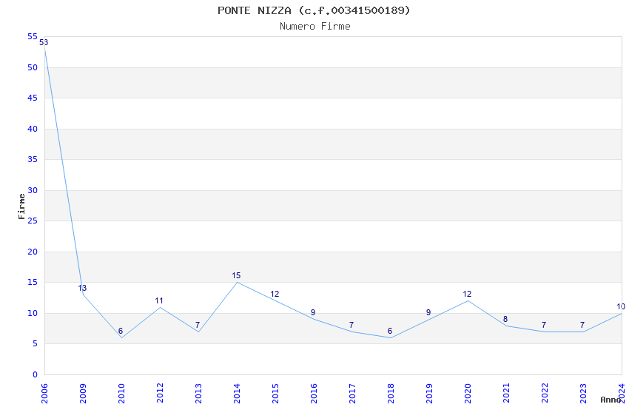Click data label 6 above year 2010

(x=121, y=331)
